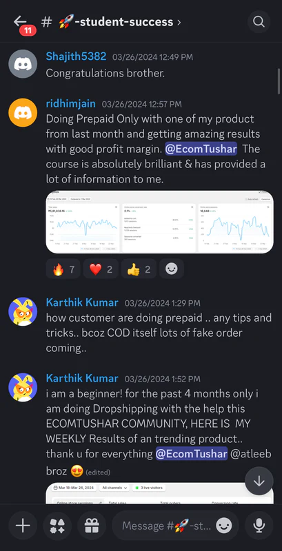Viewport: 282px width, 551px height.
Task: Add a reaction with smiley icon
Action: coord(172,269)
